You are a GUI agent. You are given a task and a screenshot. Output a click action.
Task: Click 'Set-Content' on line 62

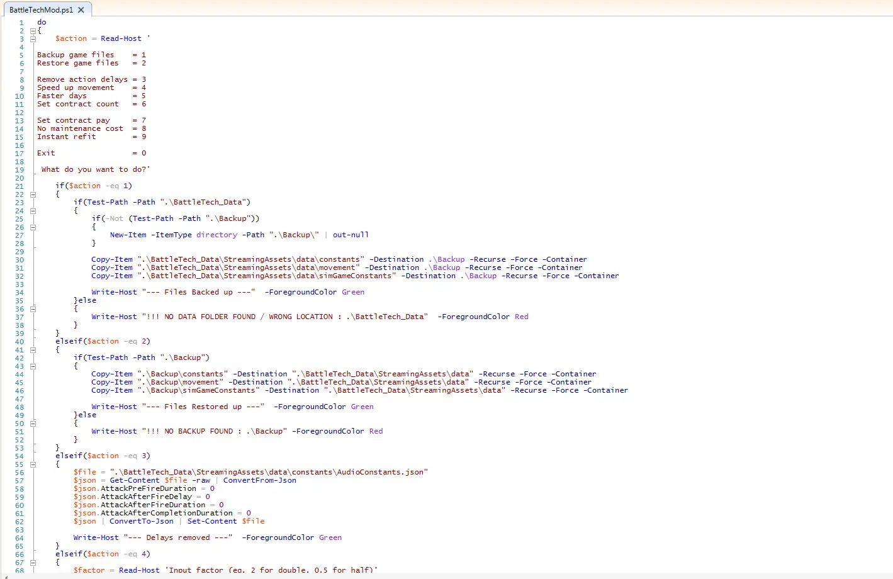pos(212,521)
